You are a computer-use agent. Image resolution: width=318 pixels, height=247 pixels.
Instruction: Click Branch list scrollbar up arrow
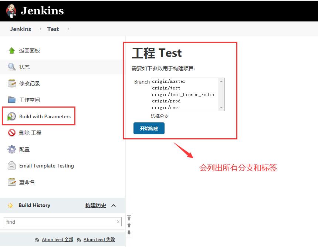(221, 81)
